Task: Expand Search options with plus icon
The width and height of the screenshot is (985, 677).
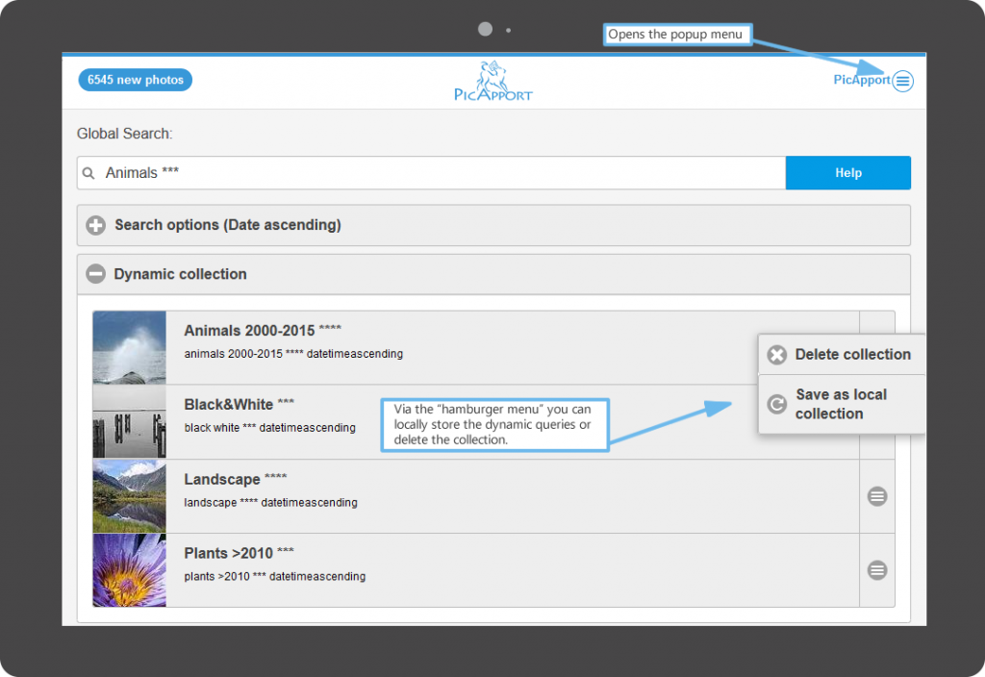Action: pos(95,226)
